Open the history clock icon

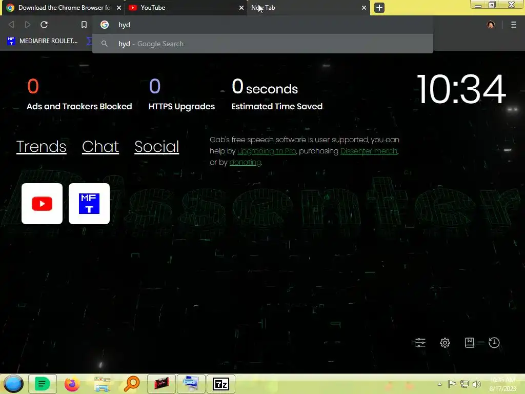coord(494,342)
